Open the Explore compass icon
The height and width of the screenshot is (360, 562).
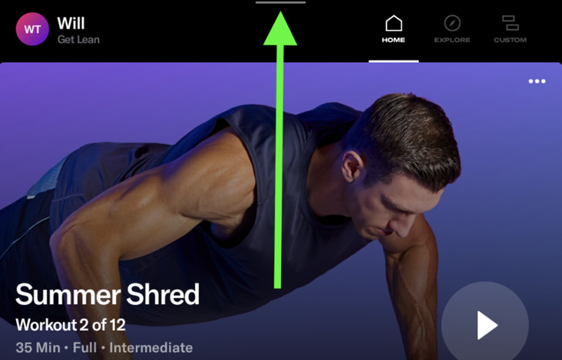[452, 23]
